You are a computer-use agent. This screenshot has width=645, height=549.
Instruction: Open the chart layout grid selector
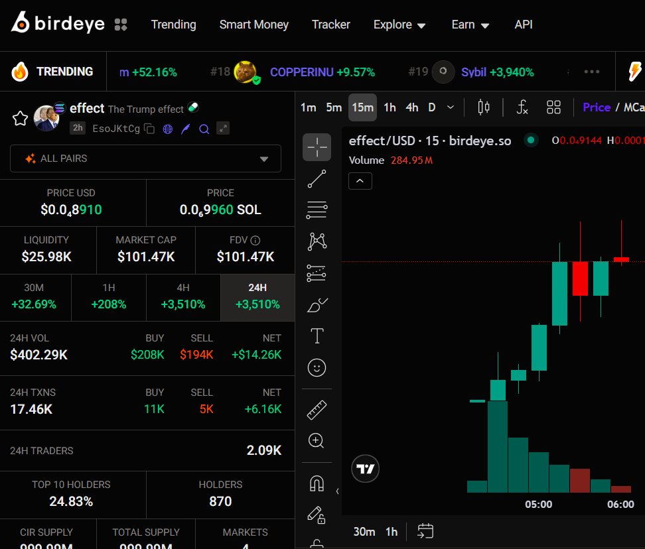553,107
